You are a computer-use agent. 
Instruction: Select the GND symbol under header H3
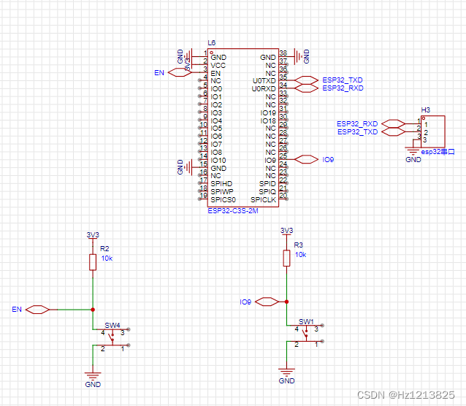click(x=413, y=150)
